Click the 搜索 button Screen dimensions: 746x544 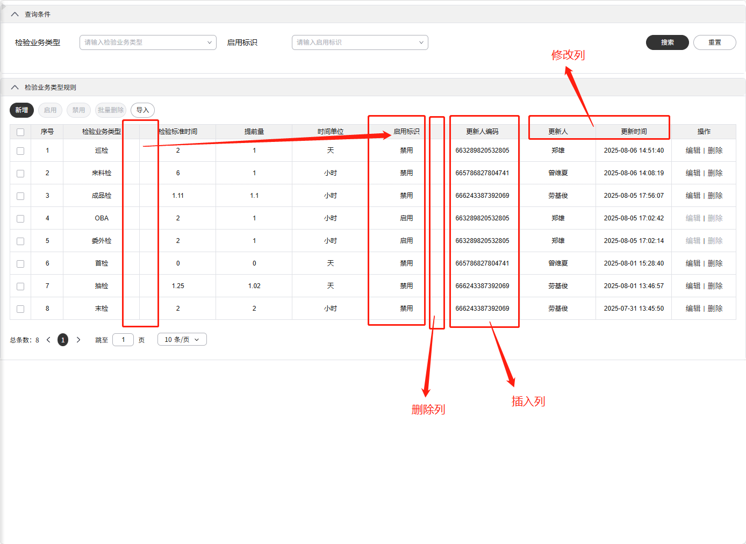pos(667,42)
